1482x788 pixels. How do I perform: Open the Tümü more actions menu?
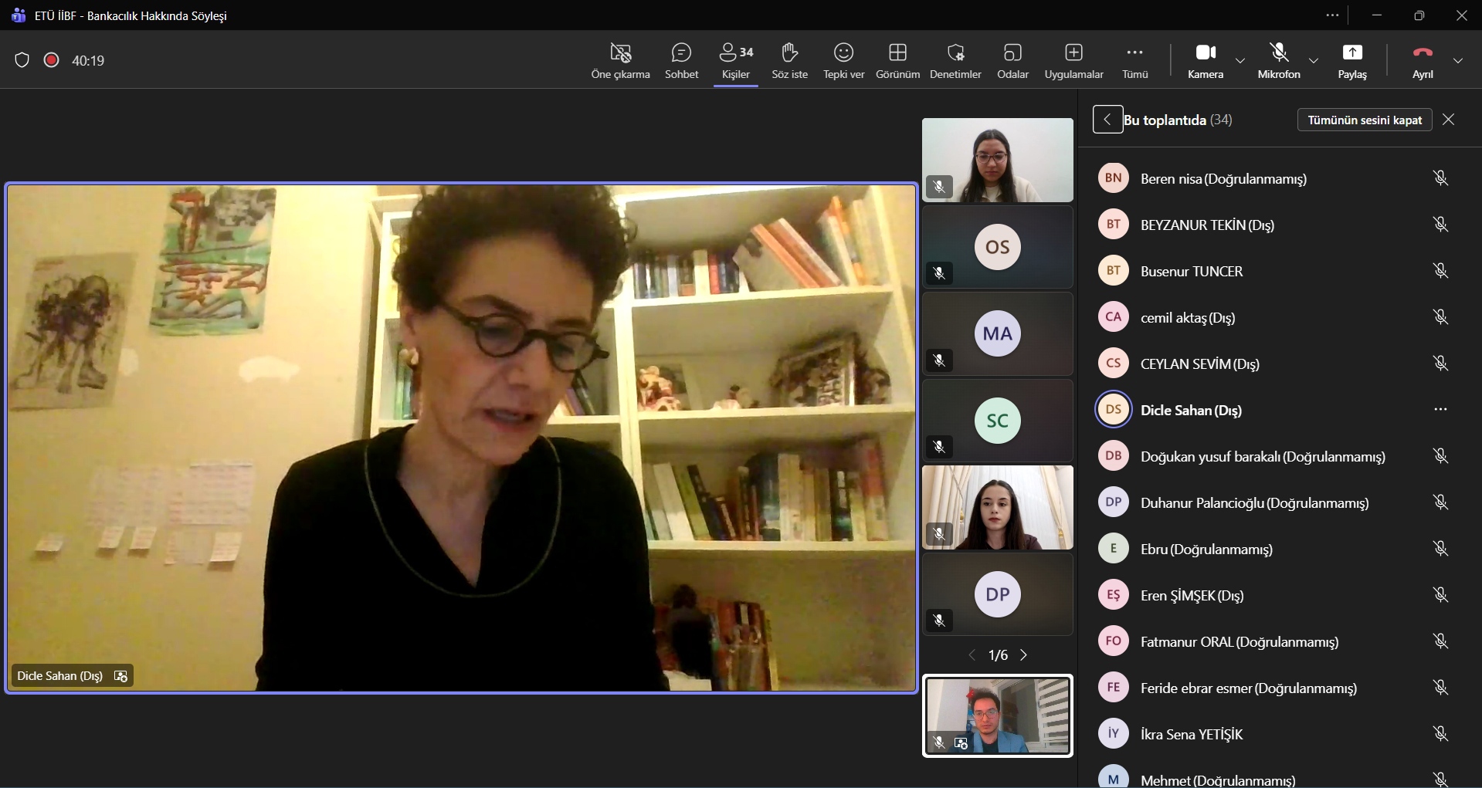coord(1134,60)
